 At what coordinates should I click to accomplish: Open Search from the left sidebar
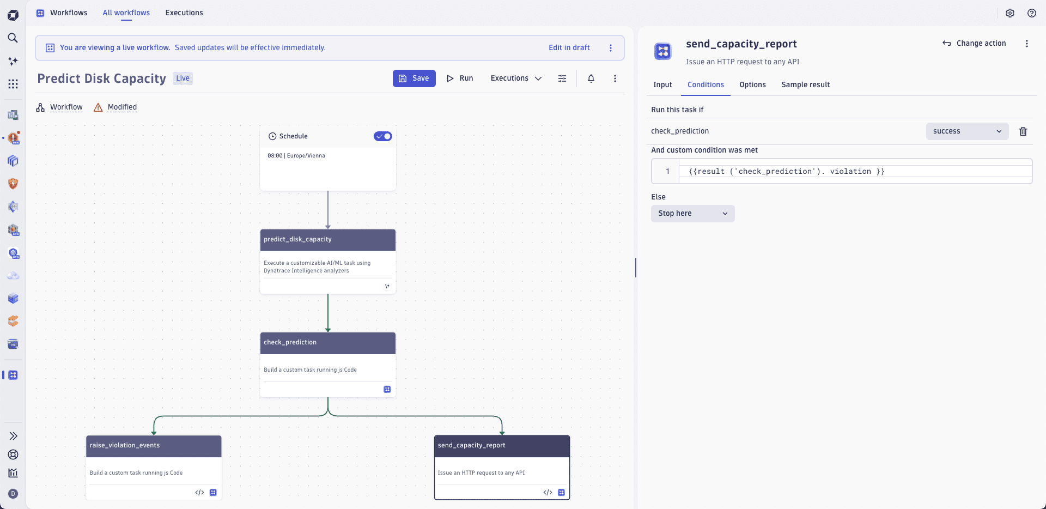coord(13,38)
